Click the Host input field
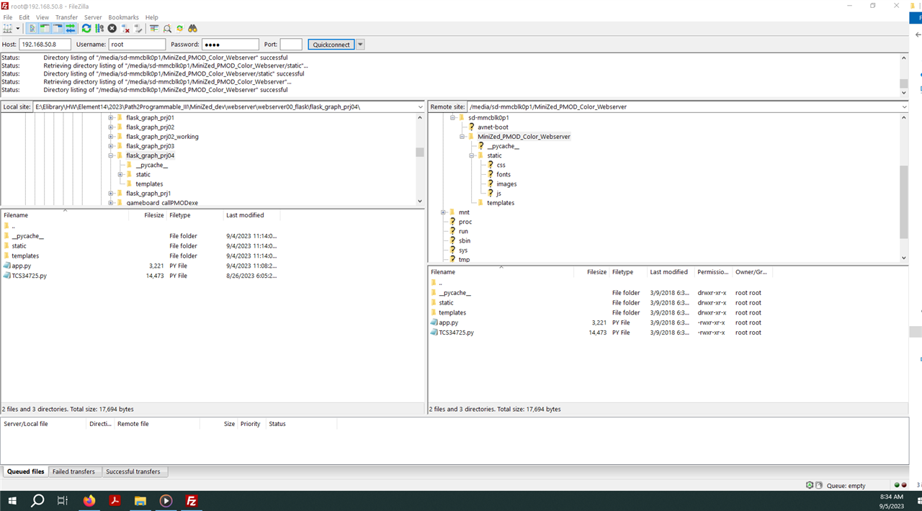 45,45
